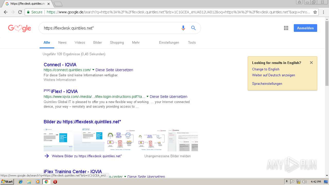Open first image thumbnail in results
The image size is (329, 185).
pos(58,140)
